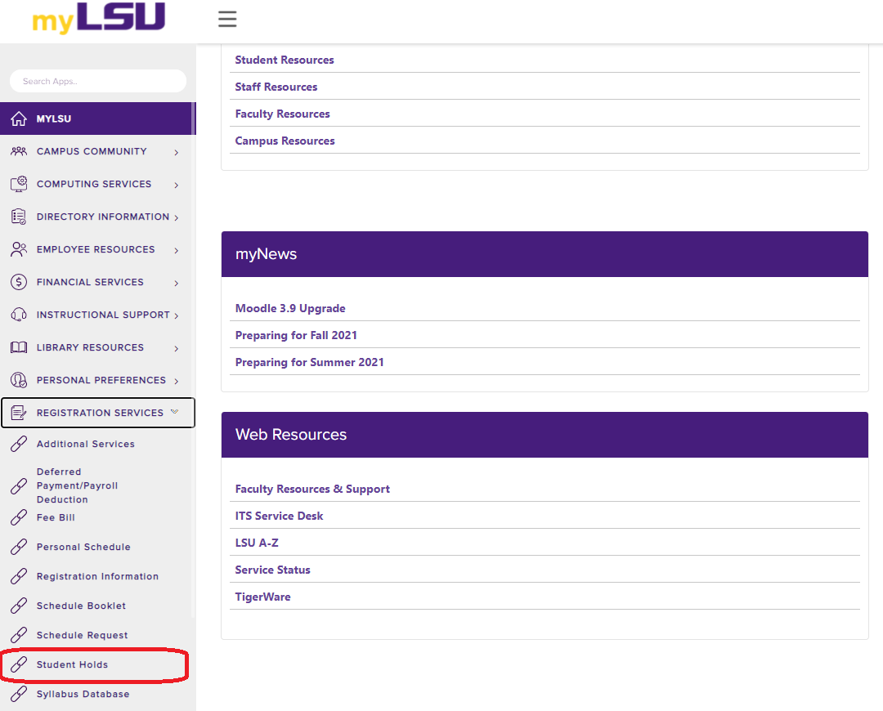This screenshot has width=883, height=711.
Task: Click link icon beside Syllabus Database
Action: [19, 694]
